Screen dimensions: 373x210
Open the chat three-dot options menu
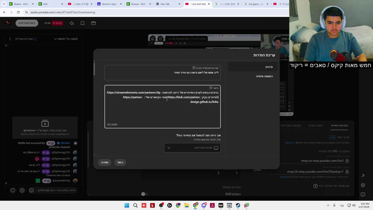[x=10, y=39]
